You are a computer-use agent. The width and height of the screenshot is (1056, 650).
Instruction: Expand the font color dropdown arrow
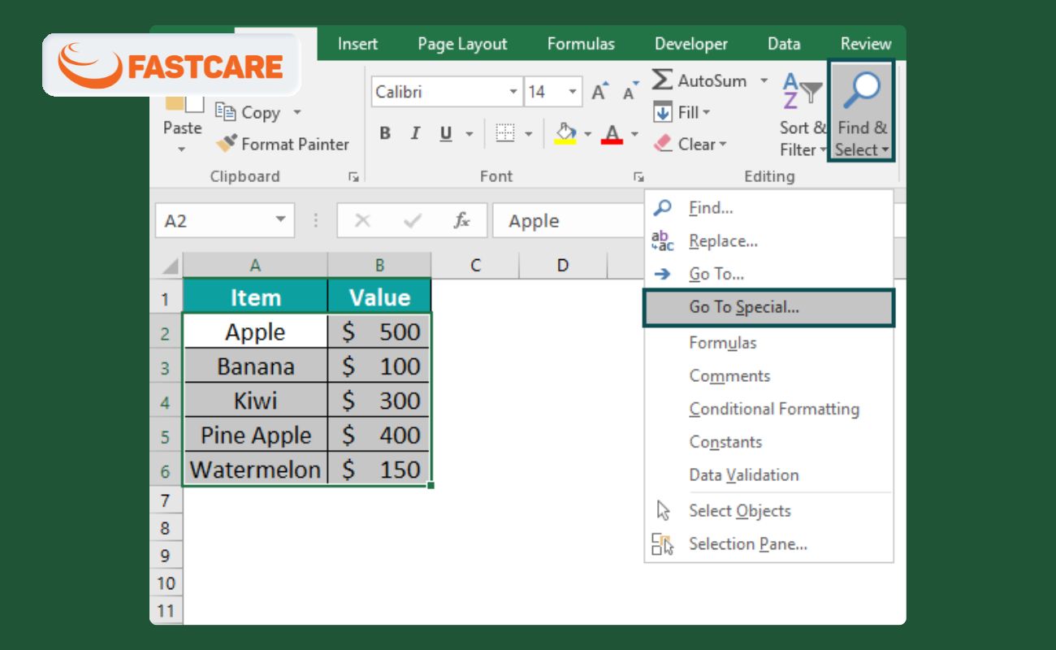click(x=634, y=134)
